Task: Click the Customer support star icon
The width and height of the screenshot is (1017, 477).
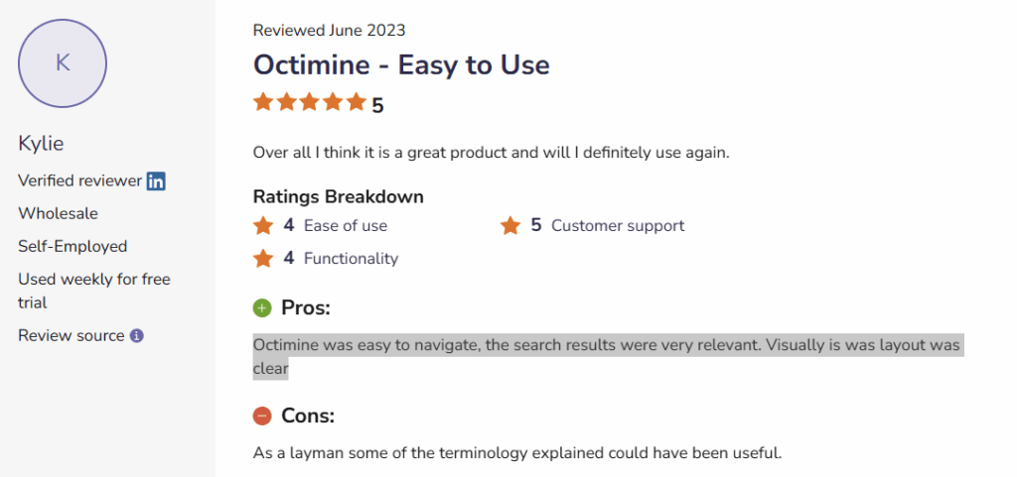Action: [x=510, y=225]
